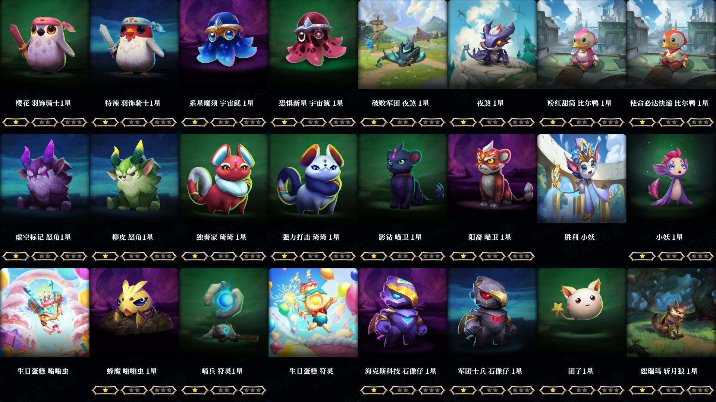
Task: Select the 虚空标记 怒角 purple beast portrait
Action: point(45,179)
